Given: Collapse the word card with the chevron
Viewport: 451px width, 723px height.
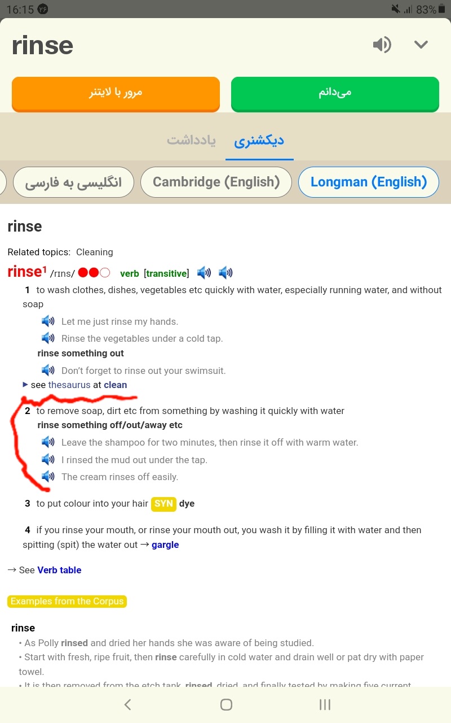Looking at the screenshot, I should 421,45.
